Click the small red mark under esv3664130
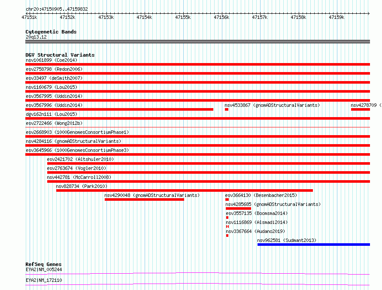The width and height of the screenshot is (382, 290). click(x=227, y=199)
